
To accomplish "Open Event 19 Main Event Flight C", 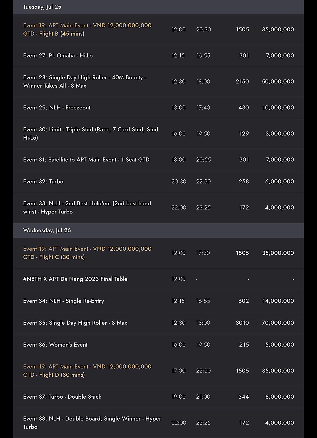I will point(158,253).
